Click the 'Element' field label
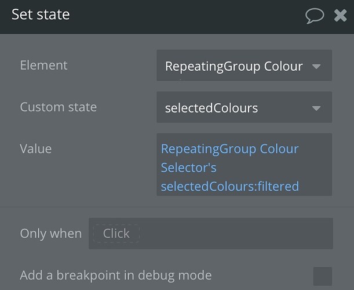 43,66
